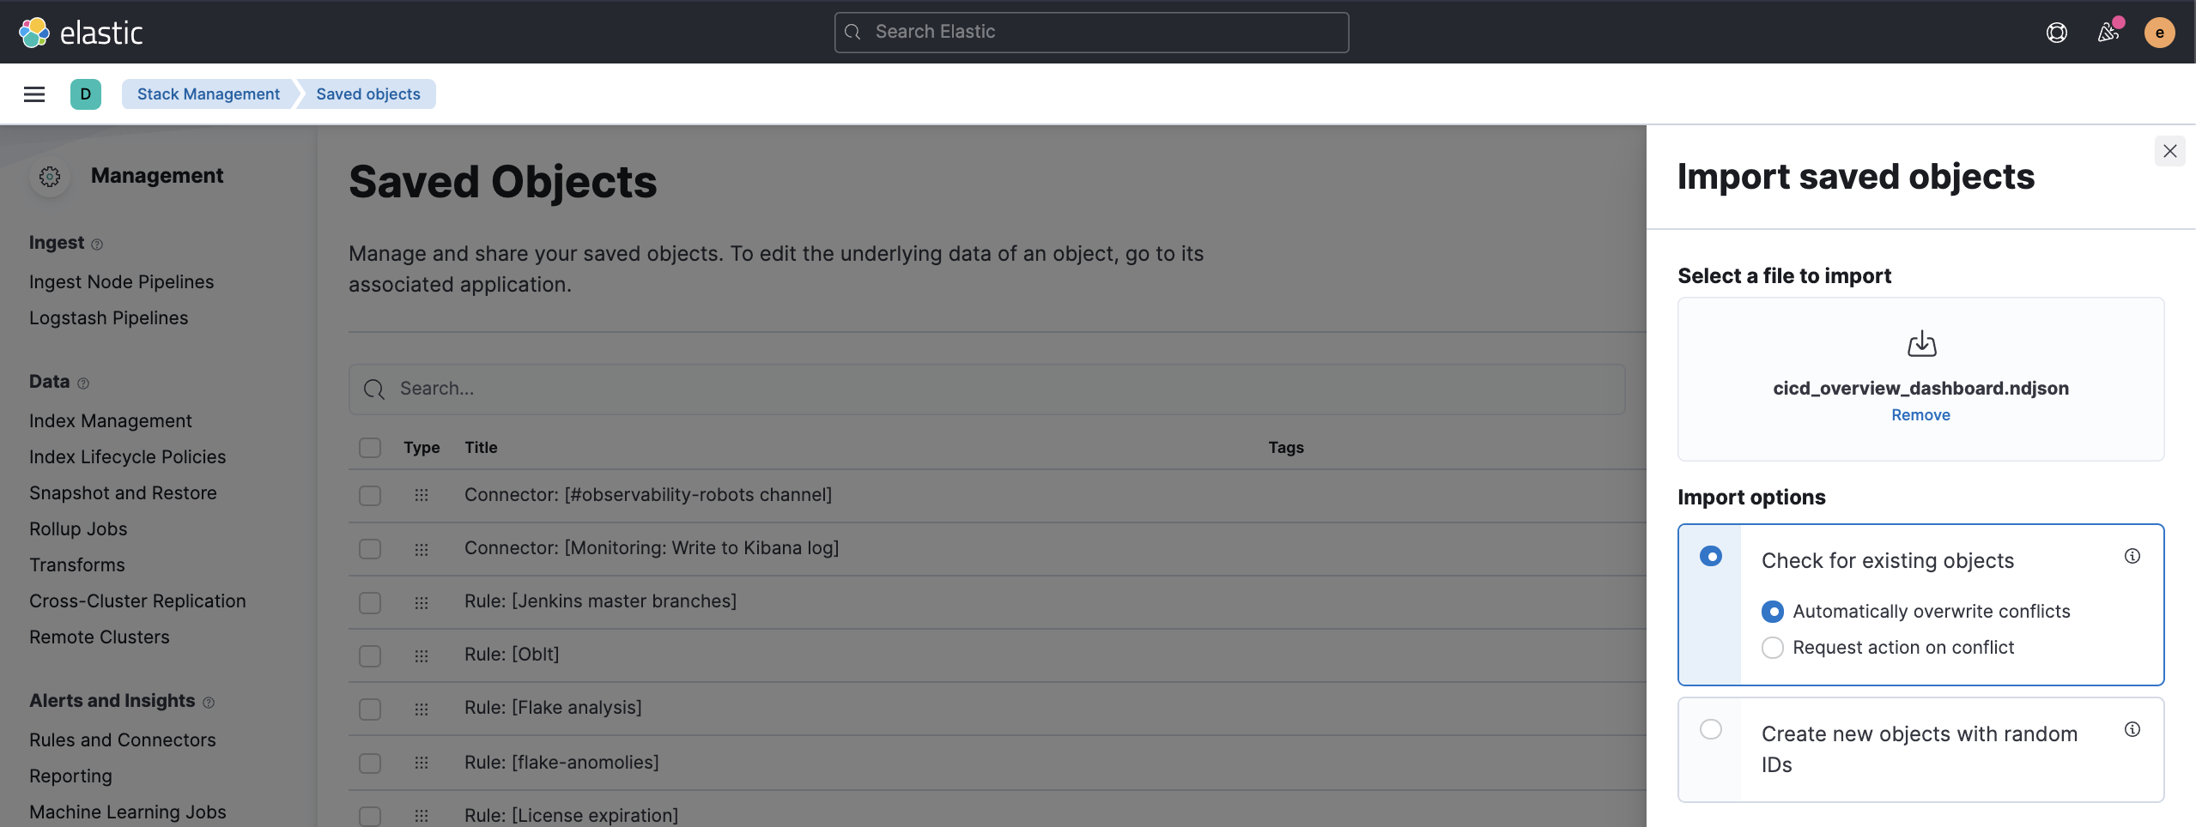Click Remove to delete cicd_overview_dashboard.ndjson
The height and width of the screenshot is (827, 2196).
(1920, 414)
